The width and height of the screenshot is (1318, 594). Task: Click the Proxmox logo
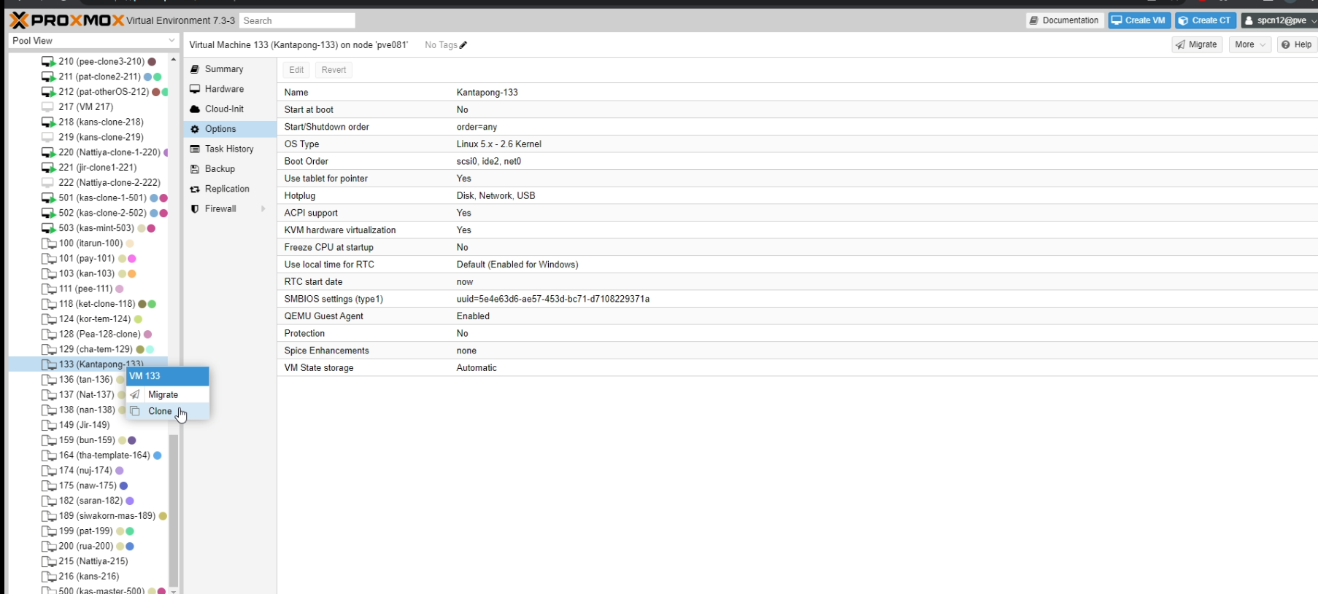tap(66, 20)
